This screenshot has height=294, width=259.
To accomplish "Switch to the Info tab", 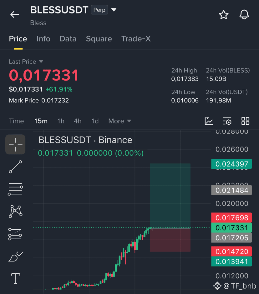I will 43,39.
